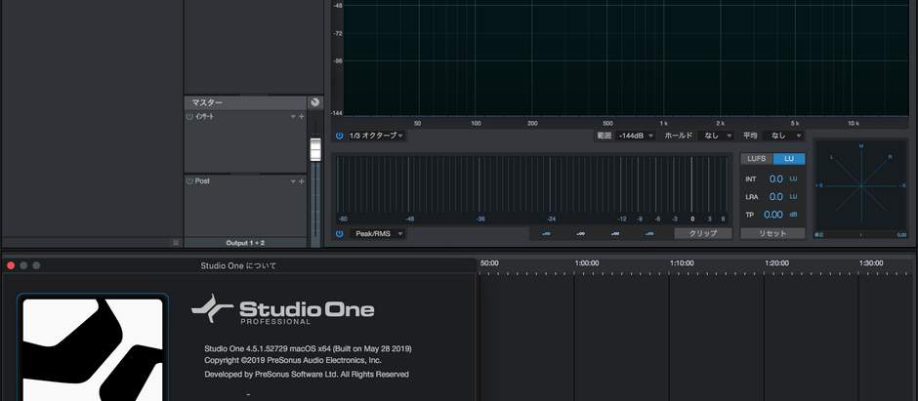Click the LRA 0.0 loudness value
Viewport: 918px width, 401px height.
[x=775, y=196]
